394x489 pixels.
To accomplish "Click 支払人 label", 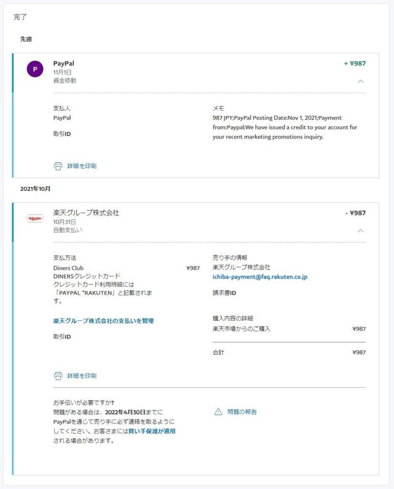I will (x=62, y=108).
